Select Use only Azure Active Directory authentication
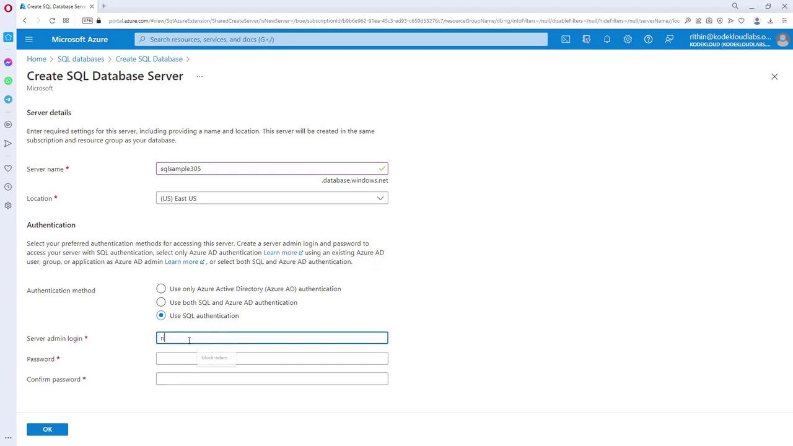The image size is (793, 446). [x=161, y=289]
